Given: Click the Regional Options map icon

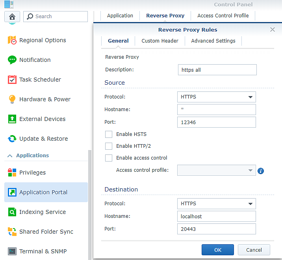Looking at the screenshot, I should click(12, 40).
